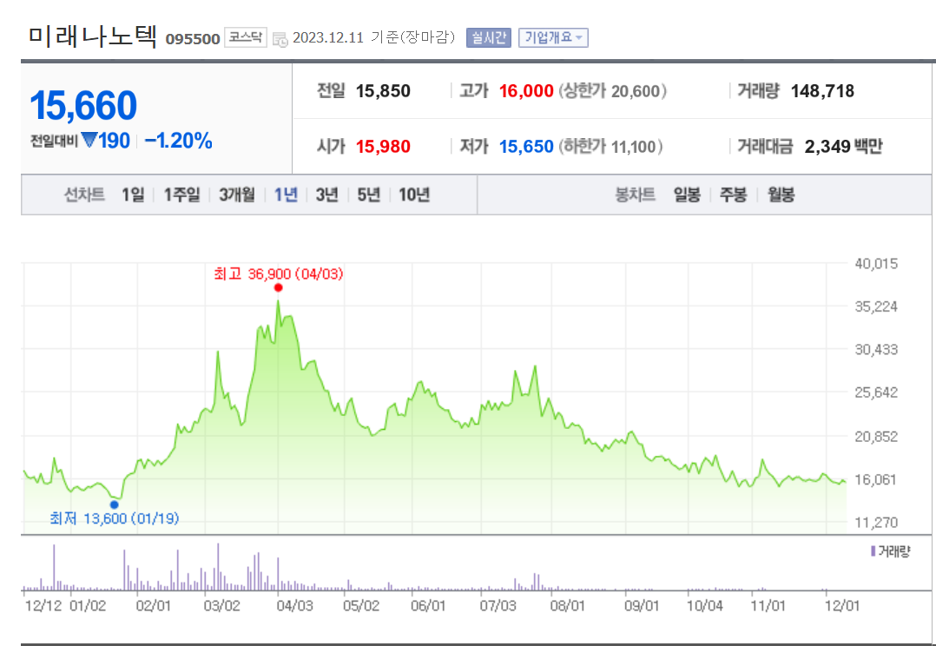Open the 일봉 daily candle chart
This screenshot has height=646, width=936.
687,194
